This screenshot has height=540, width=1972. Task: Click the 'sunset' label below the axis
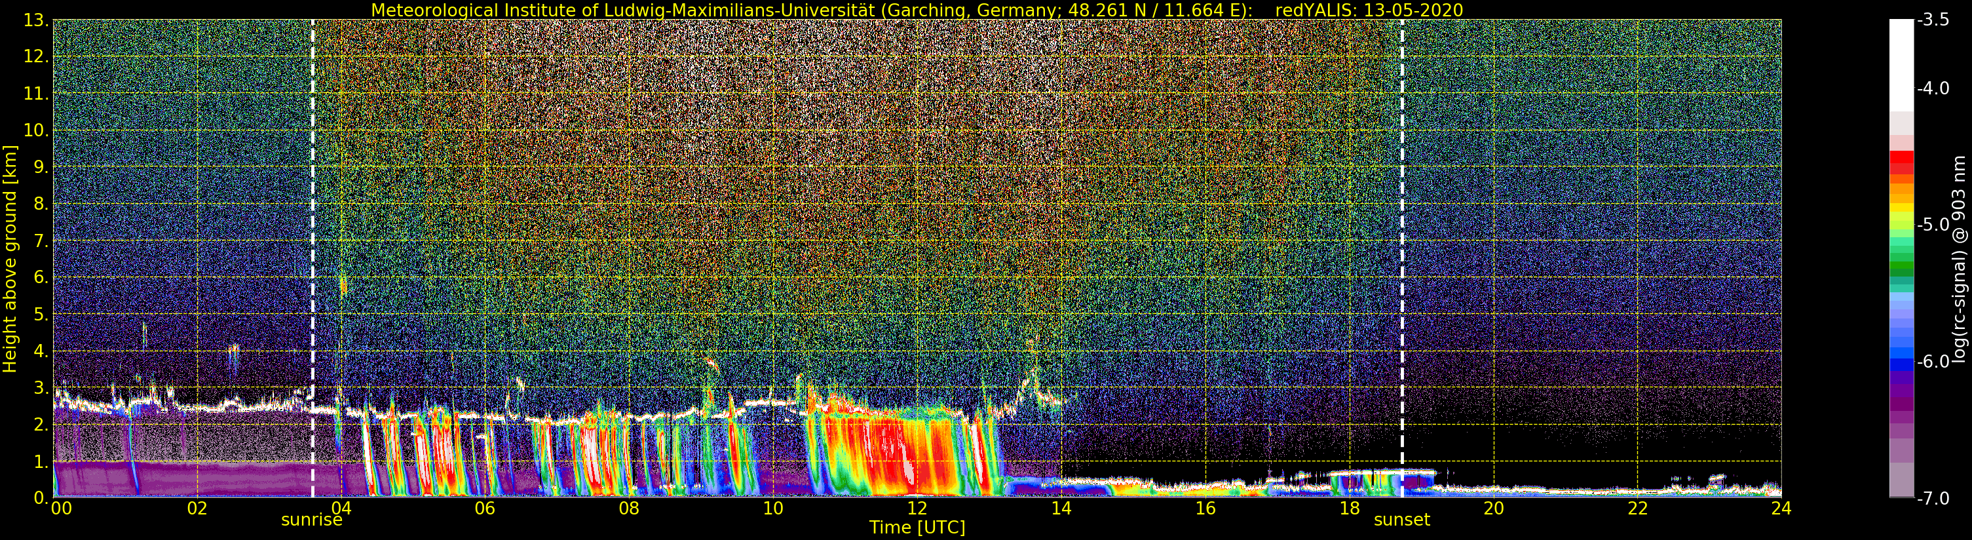click(x=1401, y=520)
